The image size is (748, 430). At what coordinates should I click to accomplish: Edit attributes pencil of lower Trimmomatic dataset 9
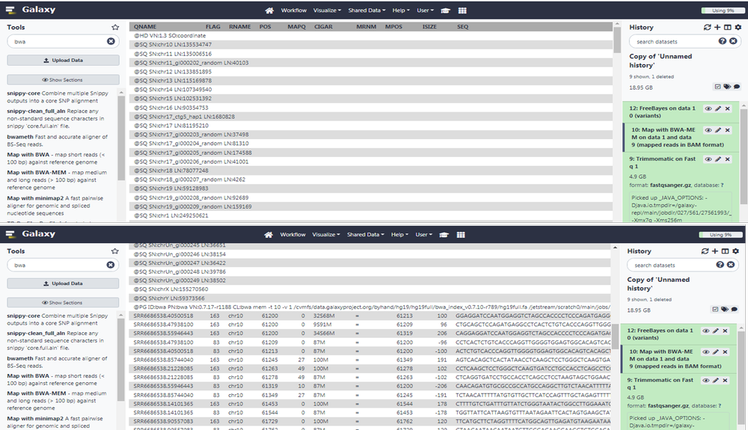[716, 381]
